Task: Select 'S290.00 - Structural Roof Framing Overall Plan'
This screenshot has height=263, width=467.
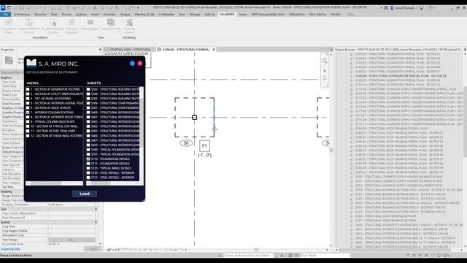Action: 392,129
